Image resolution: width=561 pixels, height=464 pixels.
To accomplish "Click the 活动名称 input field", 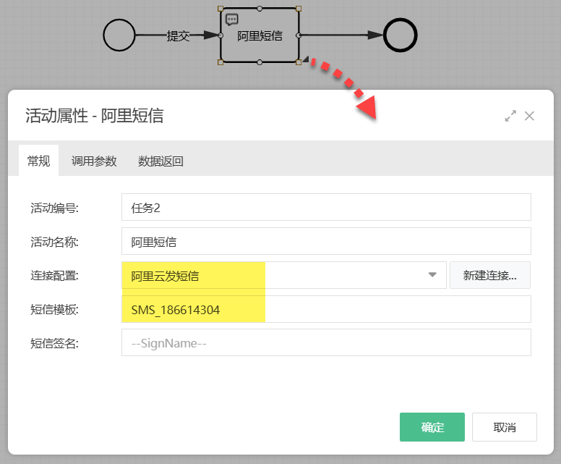I will click(x=326, y=241).
